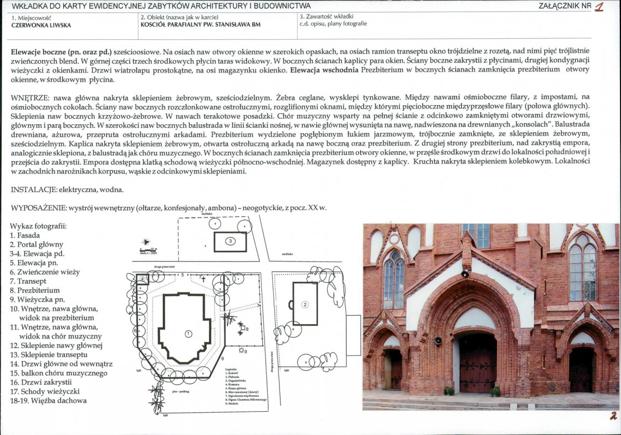Select the circled number 1 inside the church outline
This screenshot has width=621, height=435.
tap(189, 334)
